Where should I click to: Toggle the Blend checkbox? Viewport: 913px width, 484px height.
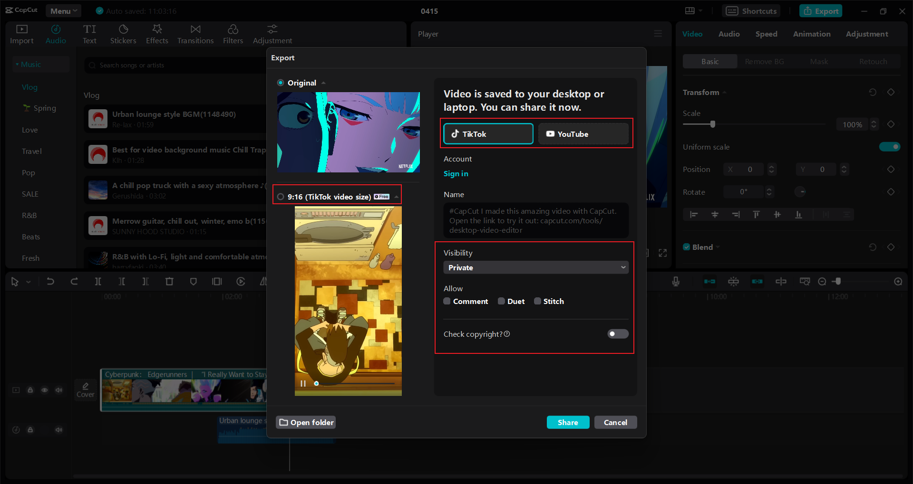pyautogui.click(x=687, y=247)
